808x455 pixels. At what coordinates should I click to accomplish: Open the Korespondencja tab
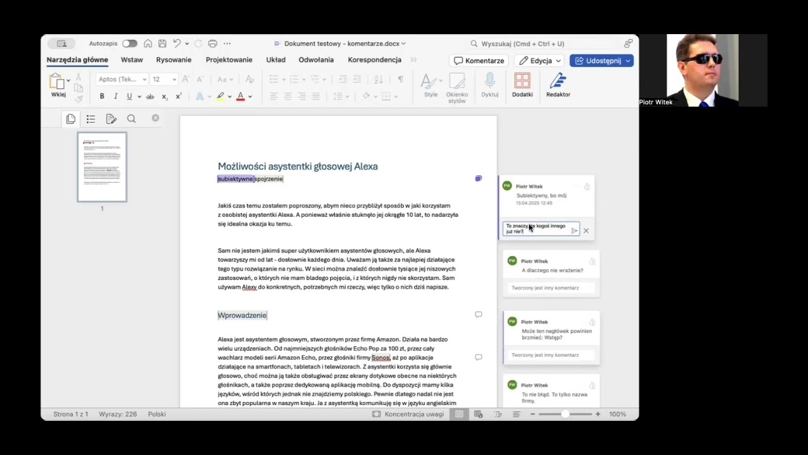tap(374, 59)
